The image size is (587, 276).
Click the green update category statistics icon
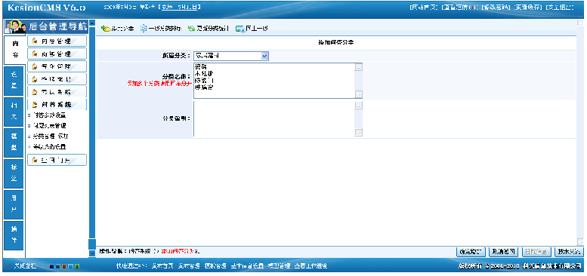click(x=191, y=29)
